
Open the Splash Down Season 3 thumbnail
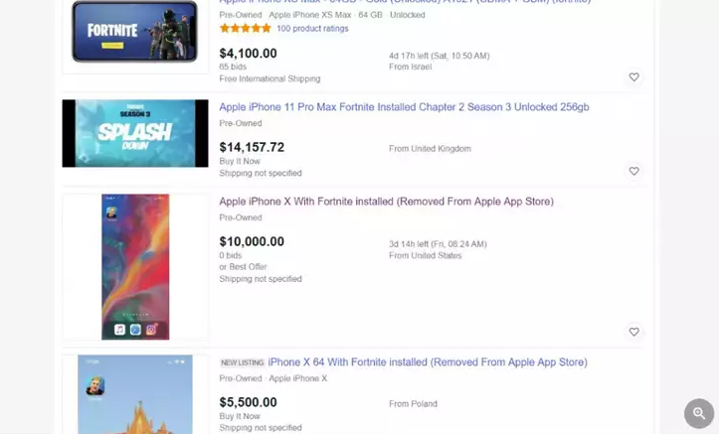pos(135,133)
